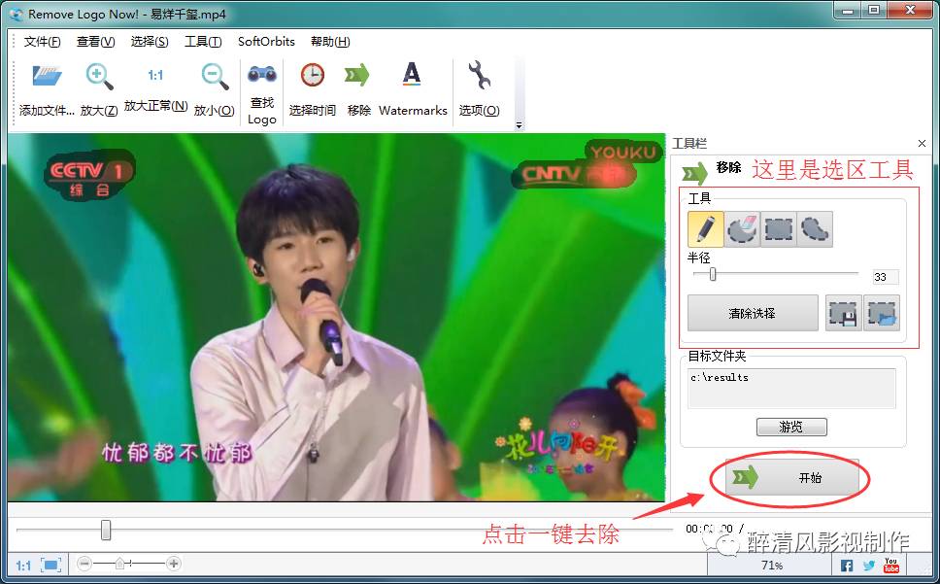940x584 pixels.
Task: Click the save selection icon
Action: point(844,313)
